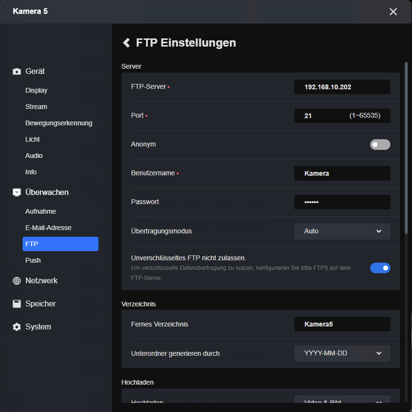Click the FTP-Server address field
Screen dimensions: 412x412
(342, 87)
